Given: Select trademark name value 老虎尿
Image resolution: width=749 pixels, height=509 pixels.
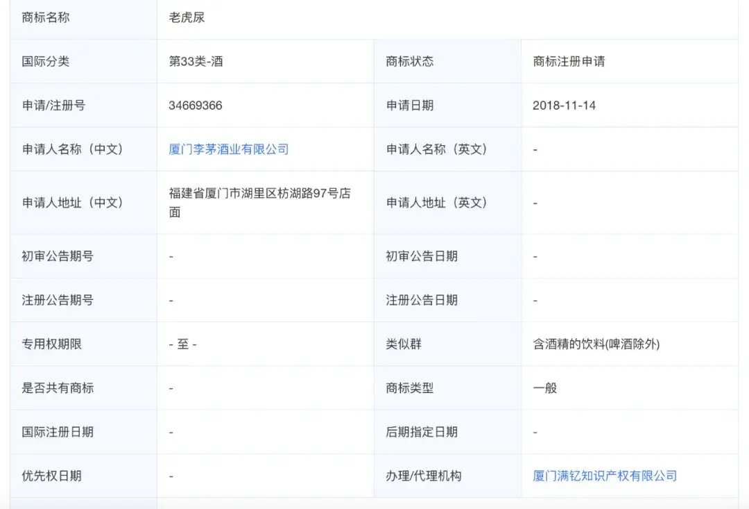Looking at the screenshot, I should pos(187,17).
